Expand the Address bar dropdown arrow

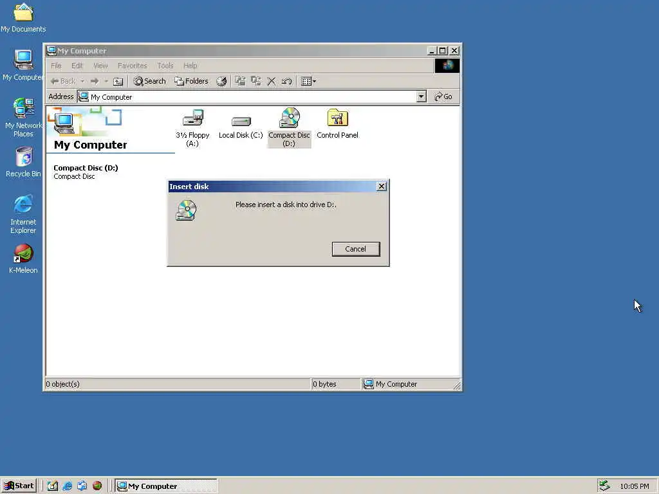coord(421,96)
